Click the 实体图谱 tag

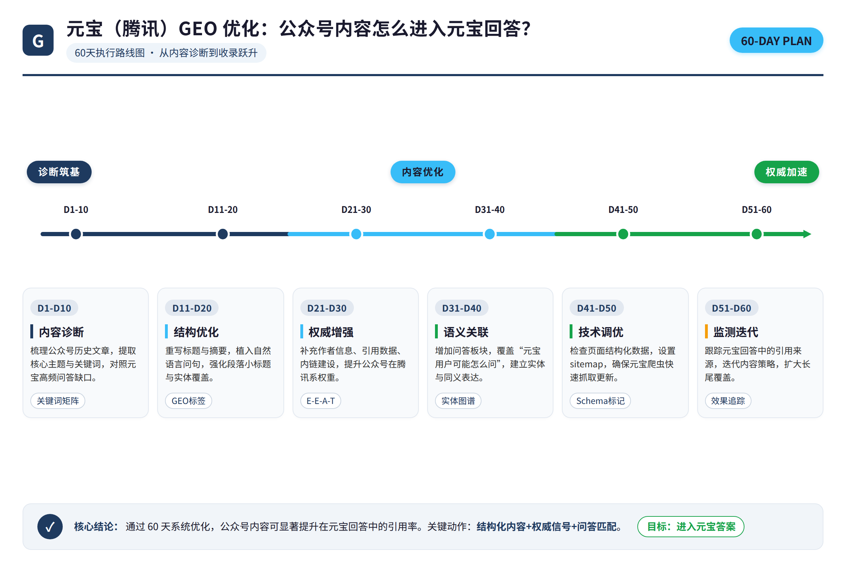pyautogui.click(x=458, y=401)
